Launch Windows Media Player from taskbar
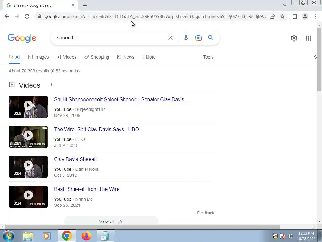This screenshot has height=242, width=322. point(47,236)
